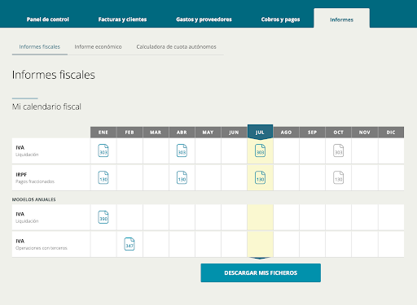This screenshot has height=305, width=417.
Task: Select Informes fiscales sub-tab
Action: [x=40, y=47]
